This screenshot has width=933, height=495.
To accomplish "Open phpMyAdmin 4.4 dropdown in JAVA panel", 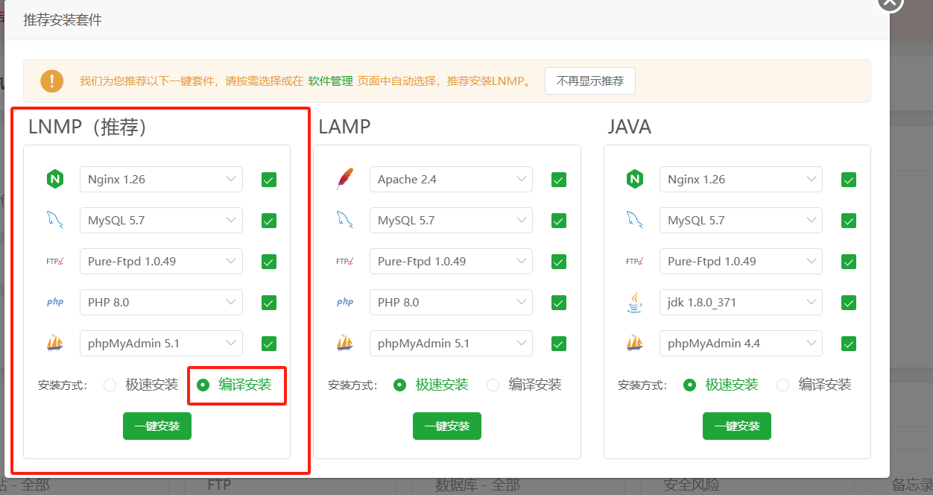I will (741, 344).
